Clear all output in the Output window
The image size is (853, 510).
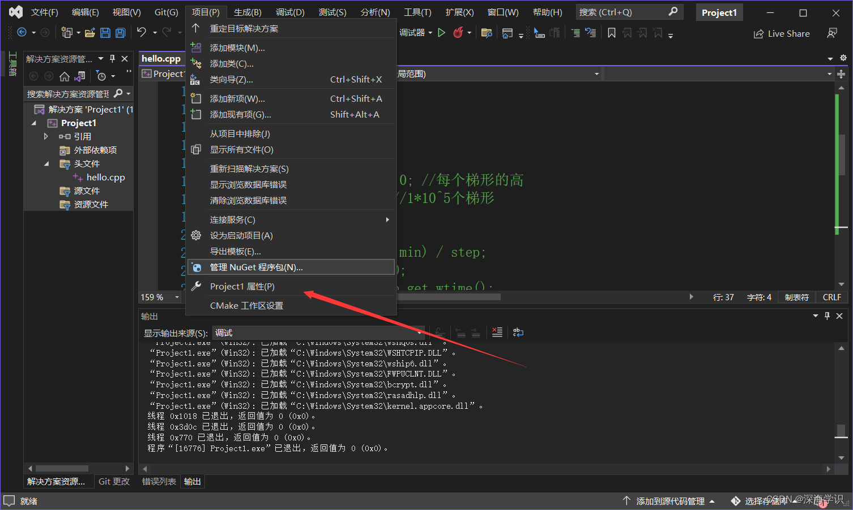(498, 332)
